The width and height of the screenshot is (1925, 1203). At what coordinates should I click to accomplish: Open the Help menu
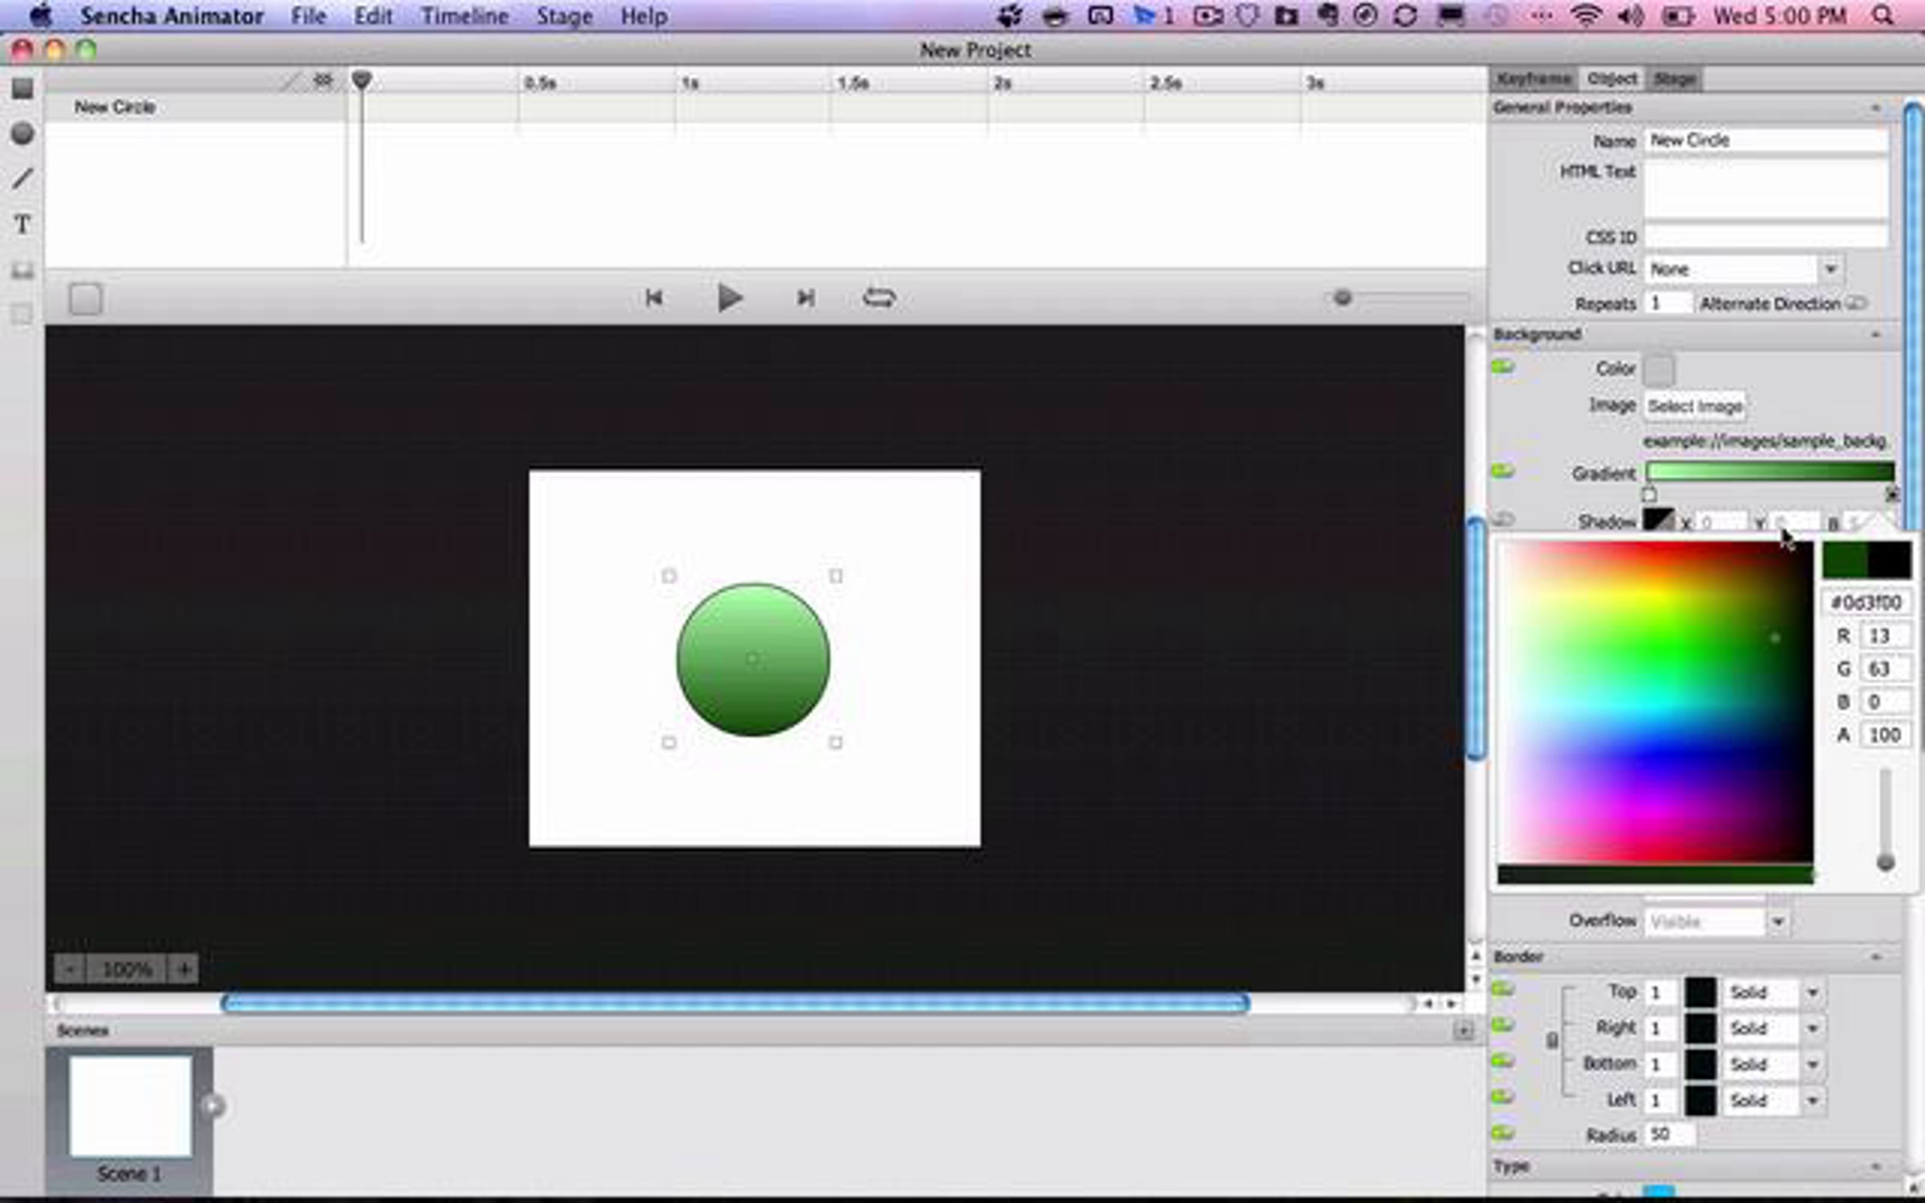tap(644, 16)
